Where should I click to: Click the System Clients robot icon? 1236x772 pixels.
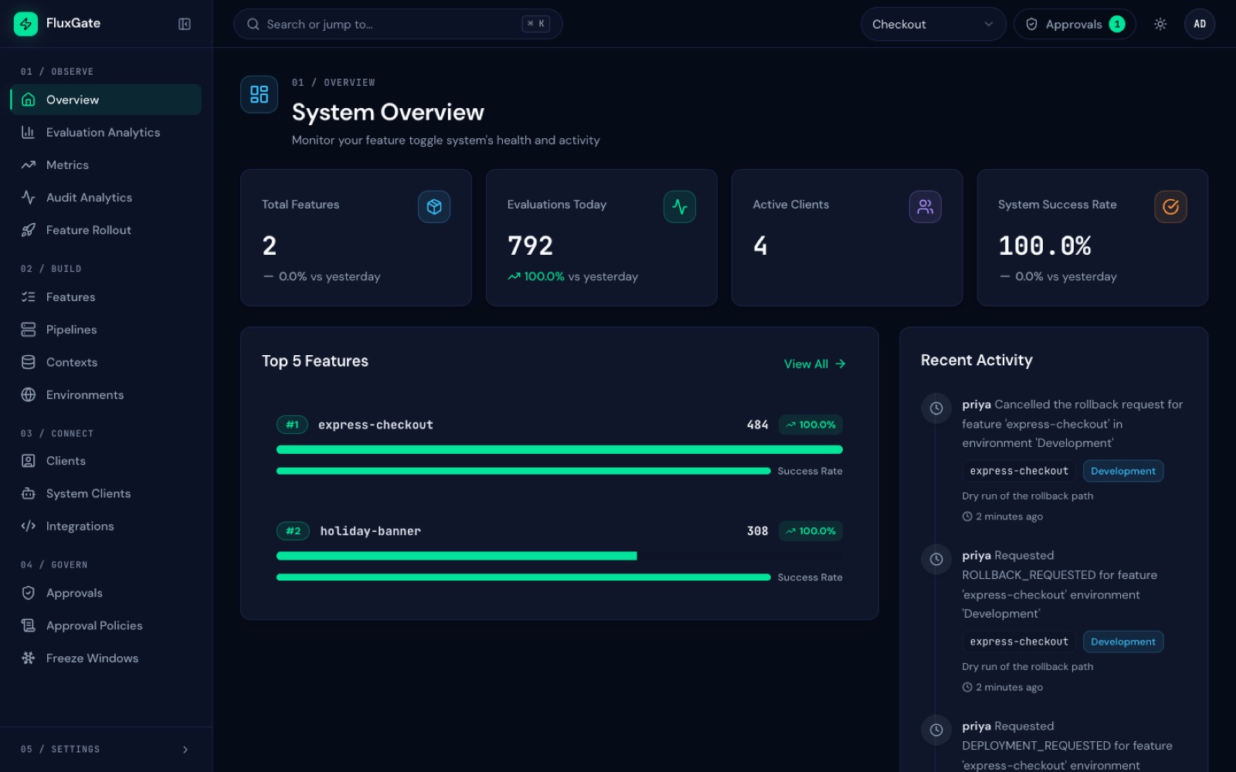pos(29,493)
